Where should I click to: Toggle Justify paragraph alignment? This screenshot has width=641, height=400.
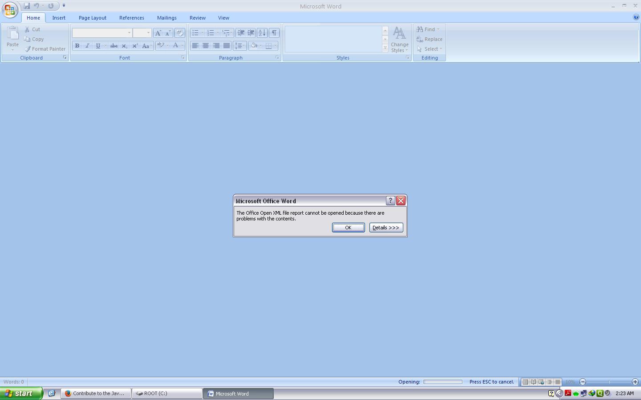[x=227, y=46]
